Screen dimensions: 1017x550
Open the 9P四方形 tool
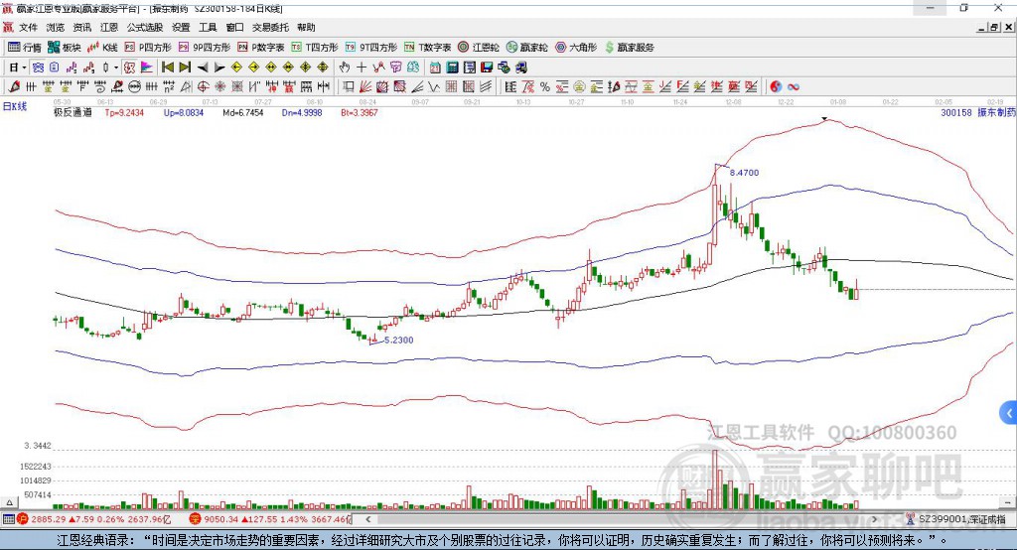205,48
